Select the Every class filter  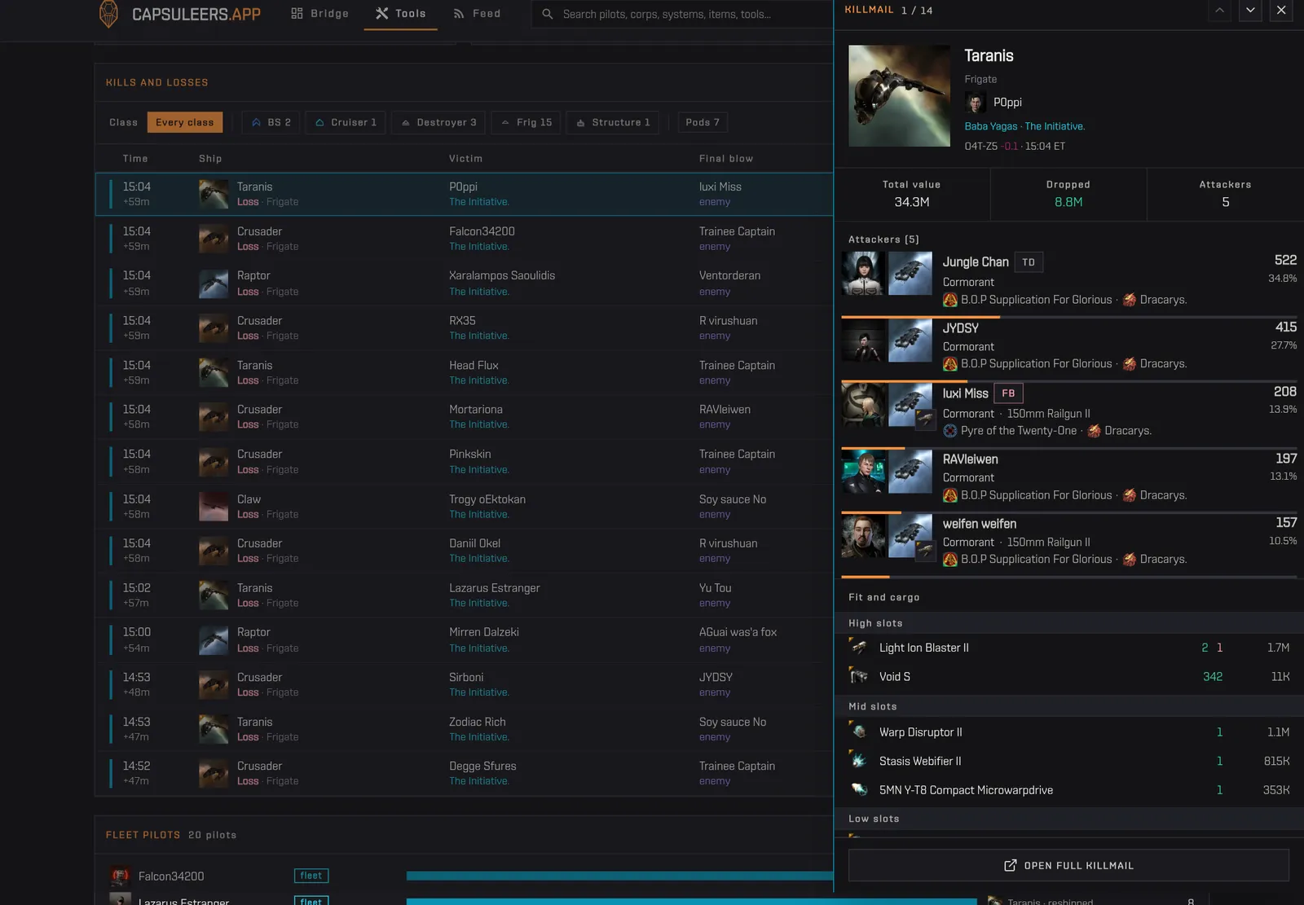pos(184,122)
